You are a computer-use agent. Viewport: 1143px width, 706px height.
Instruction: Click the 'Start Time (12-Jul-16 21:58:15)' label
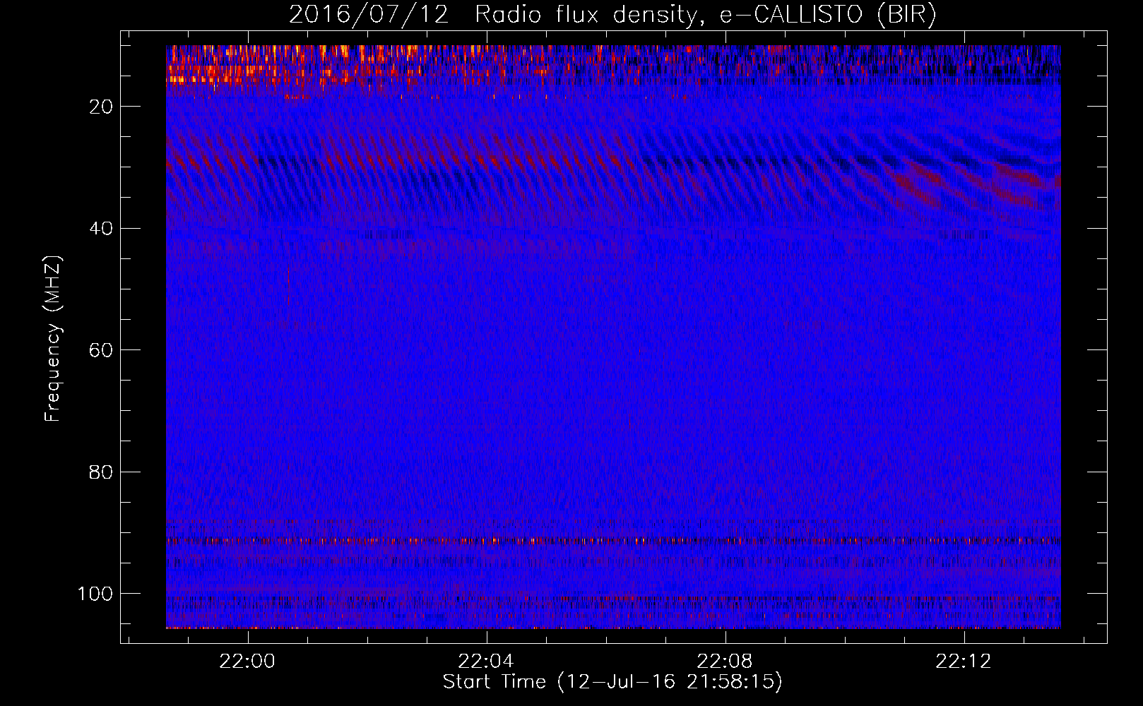[x=612, y=682]
